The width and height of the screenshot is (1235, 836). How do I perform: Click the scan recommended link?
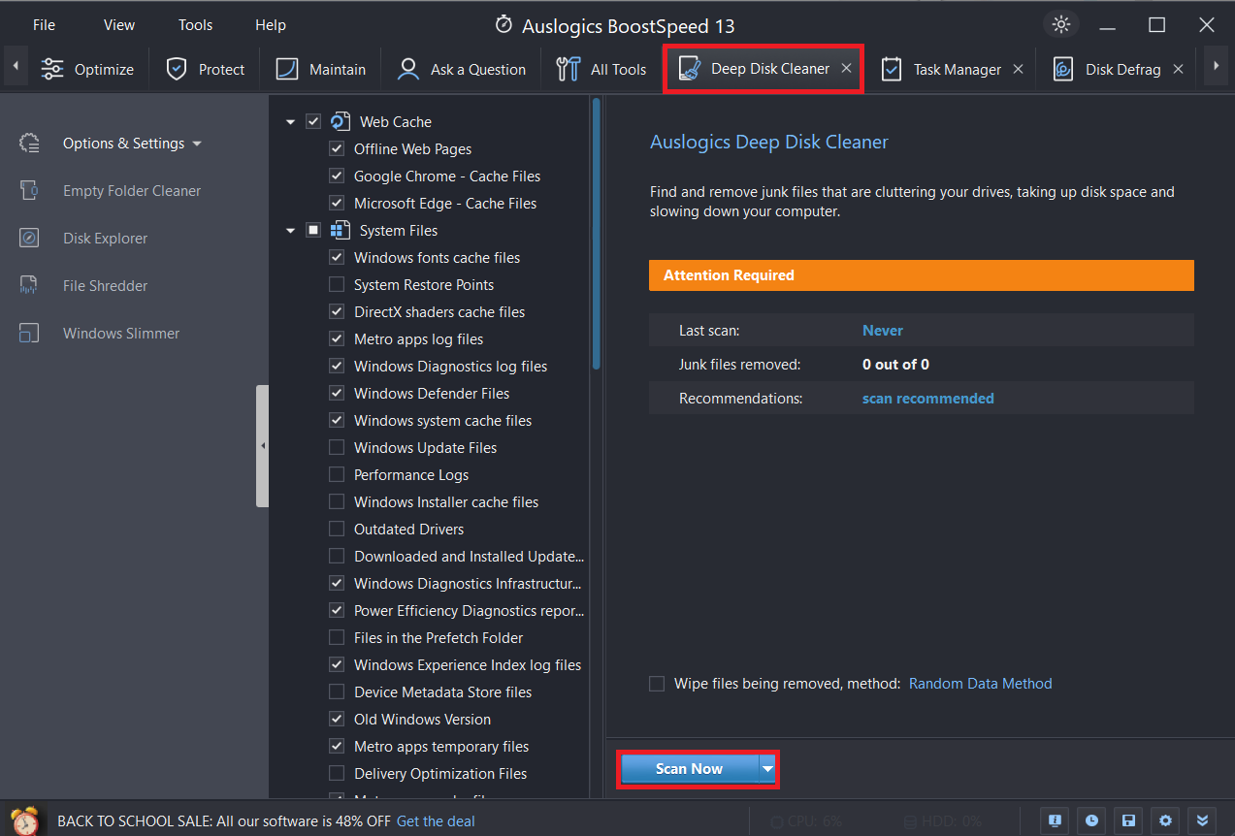[927, 399]
